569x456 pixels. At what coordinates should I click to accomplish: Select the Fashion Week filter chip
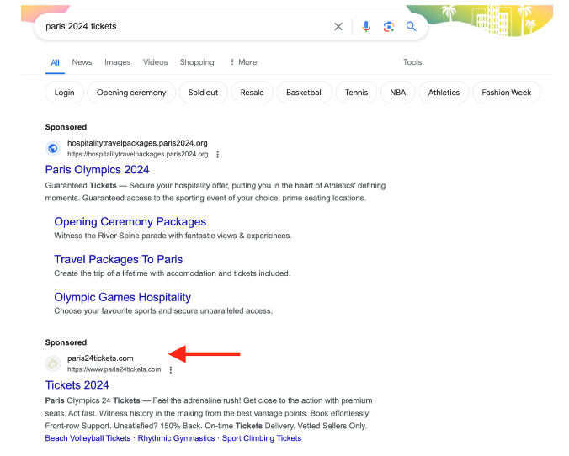506,93
